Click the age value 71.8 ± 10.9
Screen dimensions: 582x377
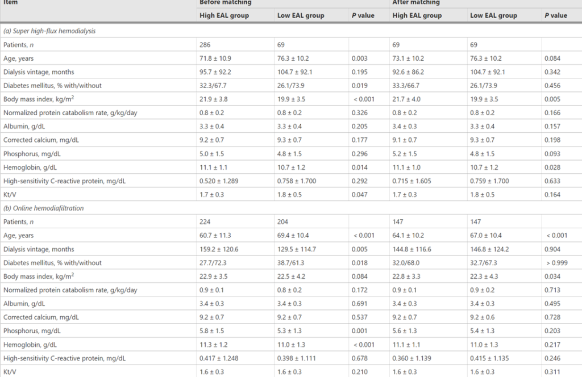pyautogui.click(x=215, y=58)
